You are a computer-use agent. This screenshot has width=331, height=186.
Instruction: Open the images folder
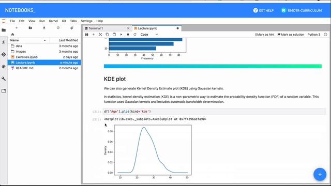coord(44,52)
